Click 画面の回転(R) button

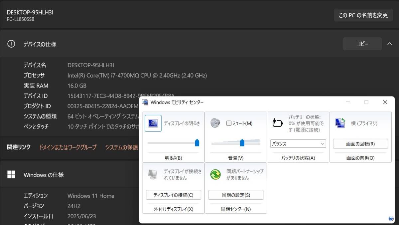[360, 144]
